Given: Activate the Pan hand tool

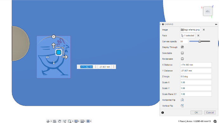Looking at the screenshot, I should click(x=60, y=121).
